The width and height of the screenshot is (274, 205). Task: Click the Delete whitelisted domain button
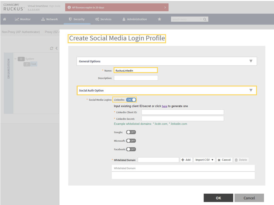pyautogui.click(x=241, y=160)
